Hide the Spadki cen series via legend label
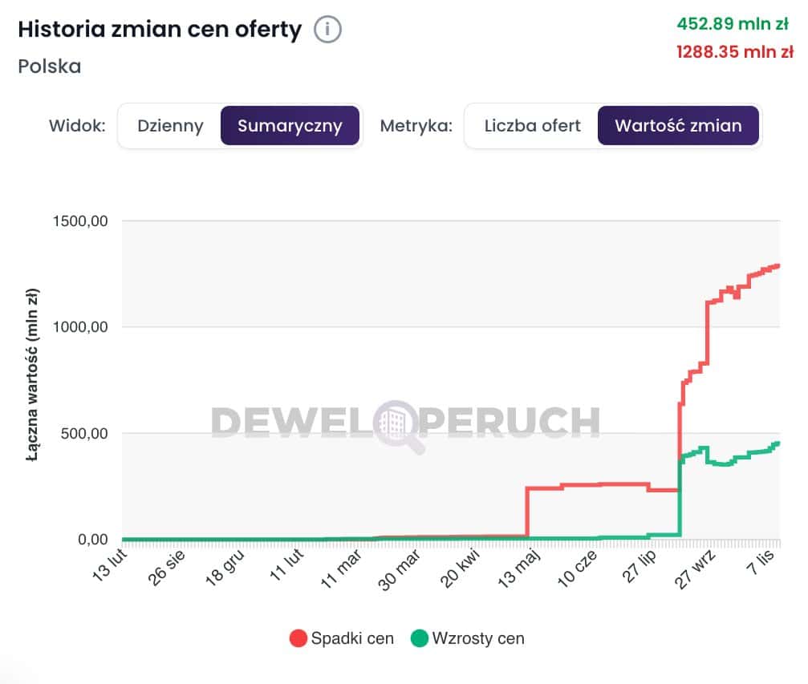 pyautogui.click(x=352, y=639)
